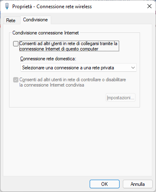Toggle the grayed 'controllare o disabilitare' checkbox
Screen dimensions: 156x192
16,80
